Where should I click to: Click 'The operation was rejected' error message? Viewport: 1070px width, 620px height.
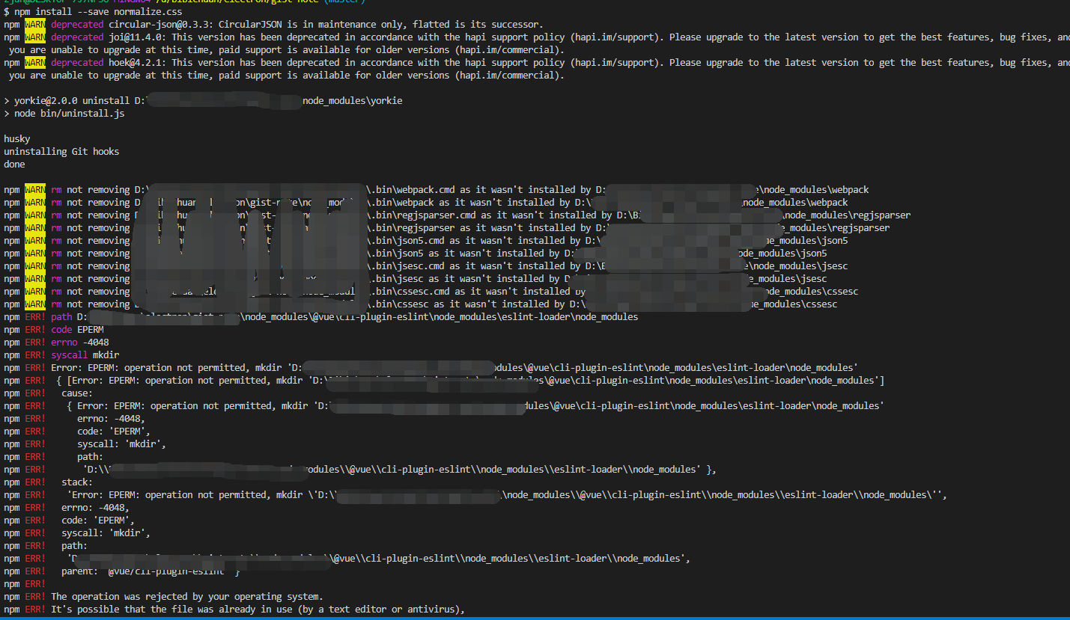pyautogui.click(x=186, y=597)
